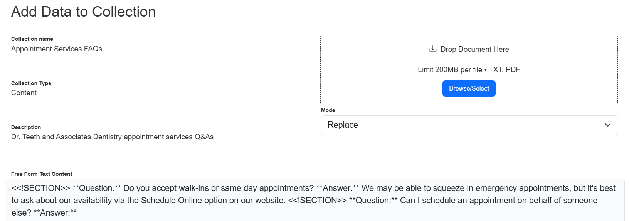Image resolution: width=629 pixels, height=221 pixels.
Task: Select the 'Appointment Services FAQs' name value
Action: [x=56, y=49]
